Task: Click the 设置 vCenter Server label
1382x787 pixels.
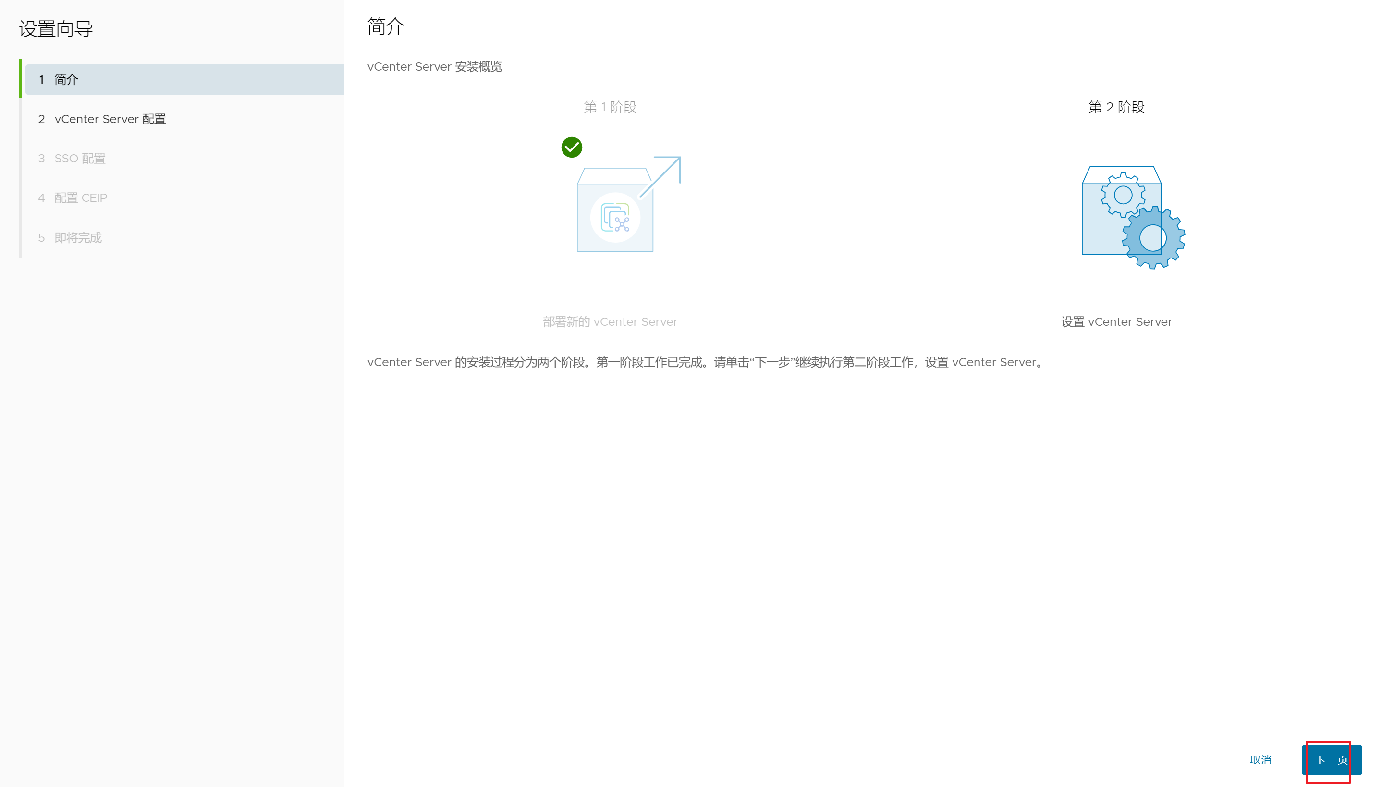Action: [x=1116, y=321]
